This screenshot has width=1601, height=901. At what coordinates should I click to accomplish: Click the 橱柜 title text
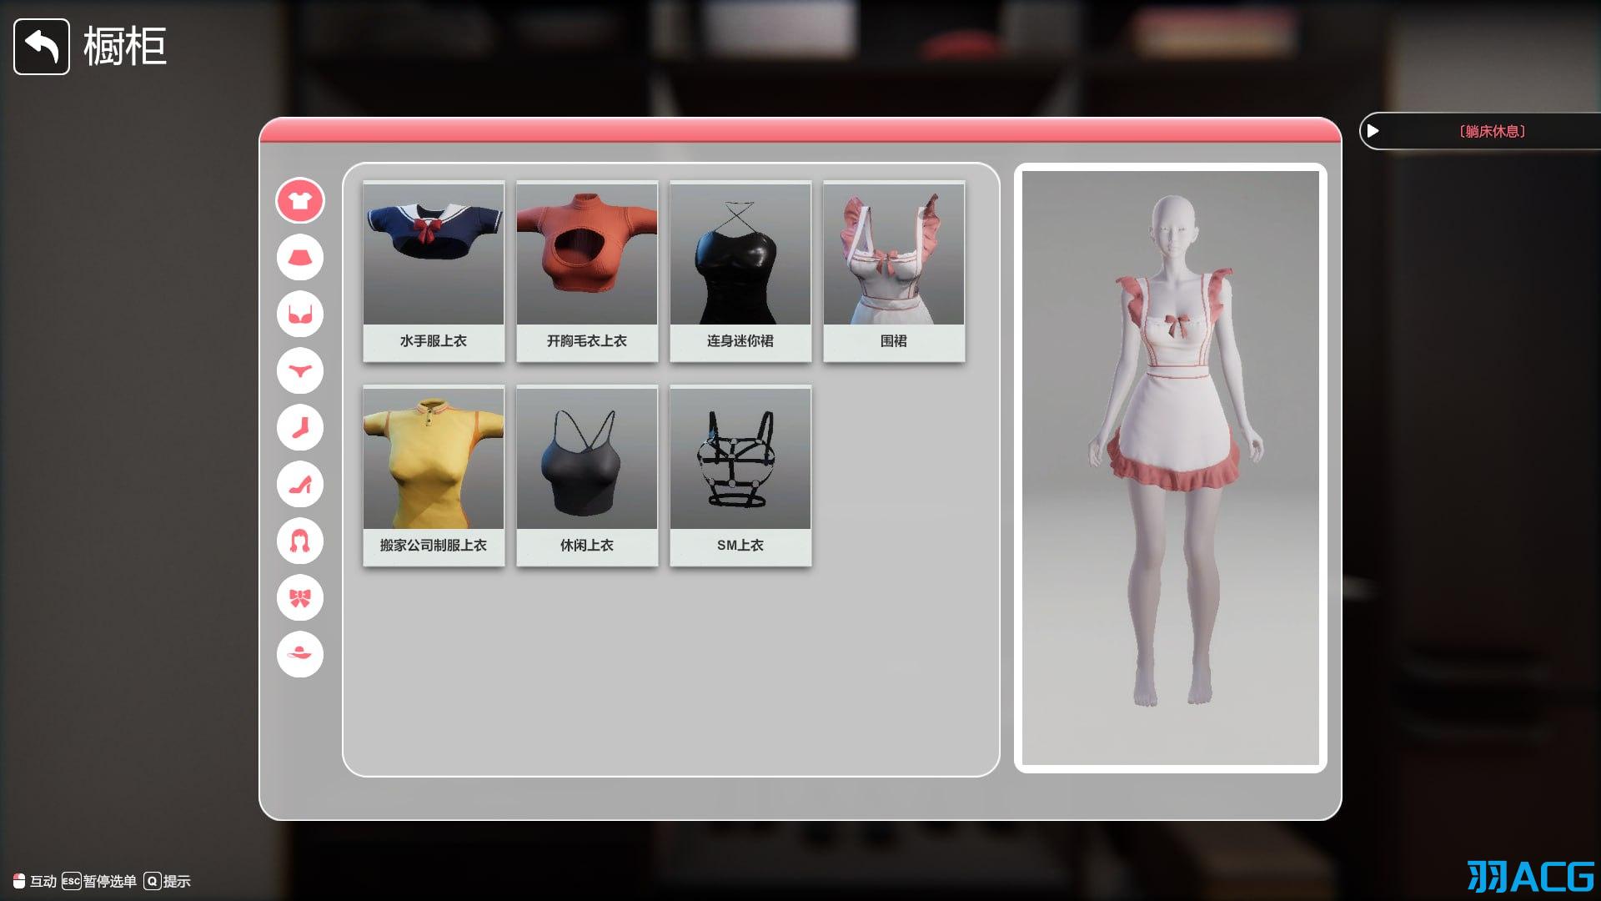click(125, 46)
